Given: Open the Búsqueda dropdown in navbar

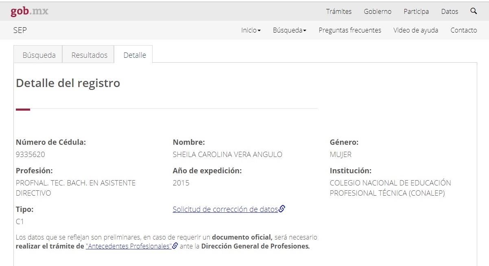Looking at the screenshot, I should (x=289, y=30).
